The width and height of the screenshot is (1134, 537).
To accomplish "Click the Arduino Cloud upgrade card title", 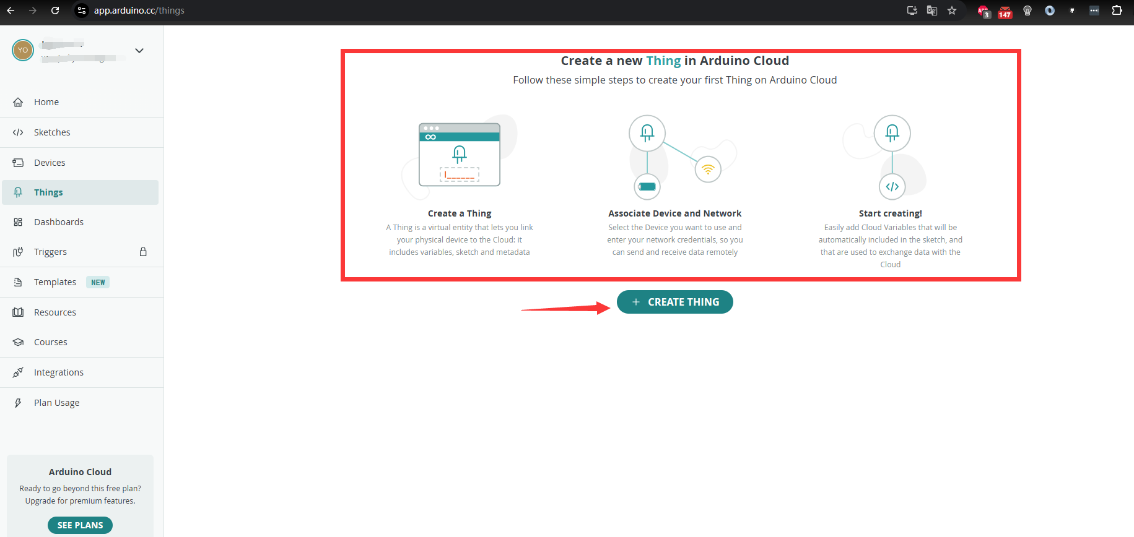I will point(80,472).
